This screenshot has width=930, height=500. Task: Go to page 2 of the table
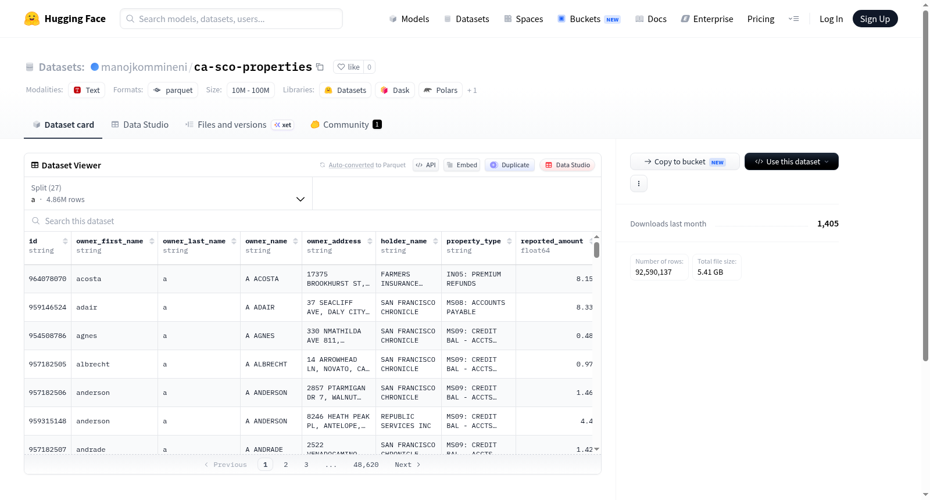[286, 465]
